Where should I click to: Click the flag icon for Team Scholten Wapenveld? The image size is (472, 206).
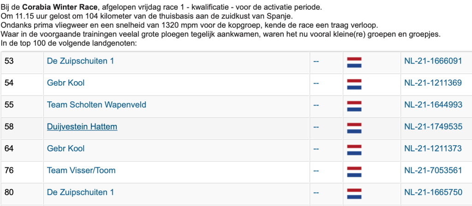point(354,106)
